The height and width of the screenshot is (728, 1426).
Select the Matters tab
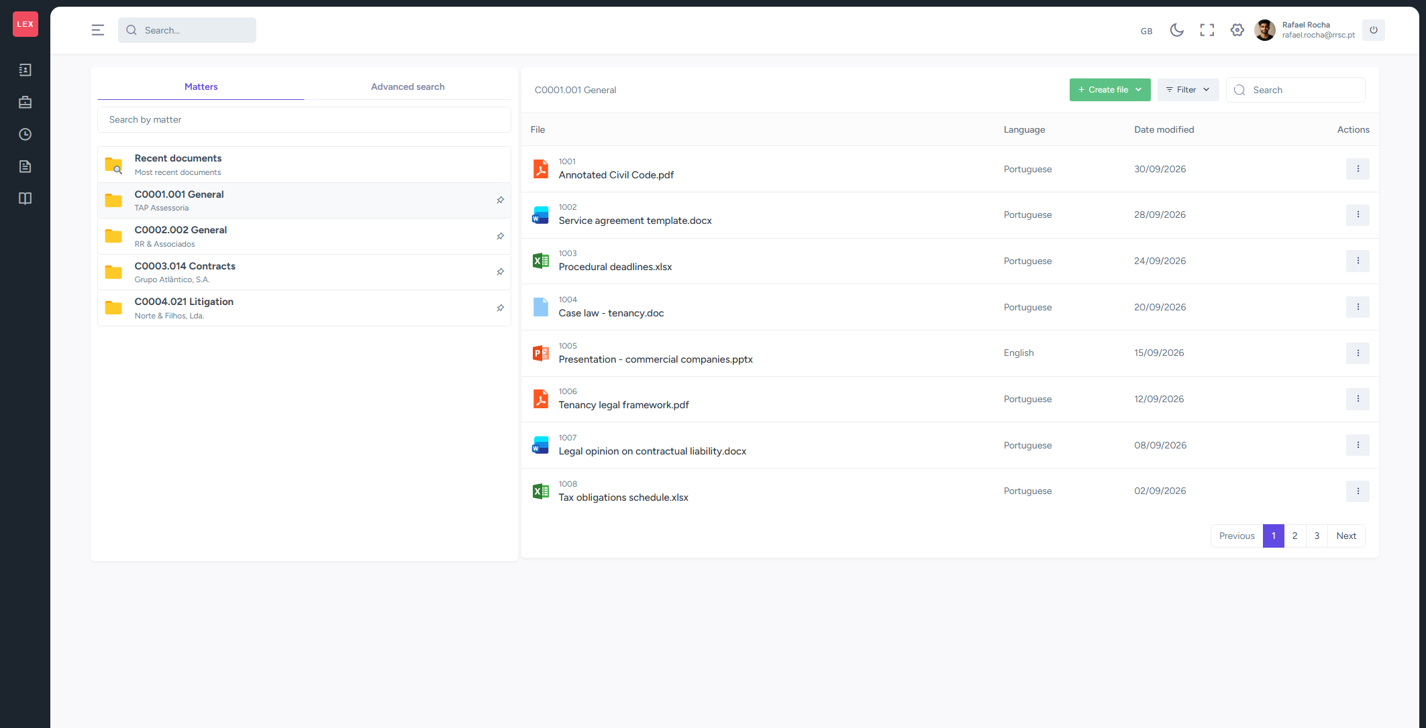pos(201,86)
